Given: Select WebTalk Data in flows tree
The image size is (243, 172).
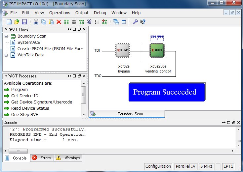Looking at the screenshot, I should (31, 55).
